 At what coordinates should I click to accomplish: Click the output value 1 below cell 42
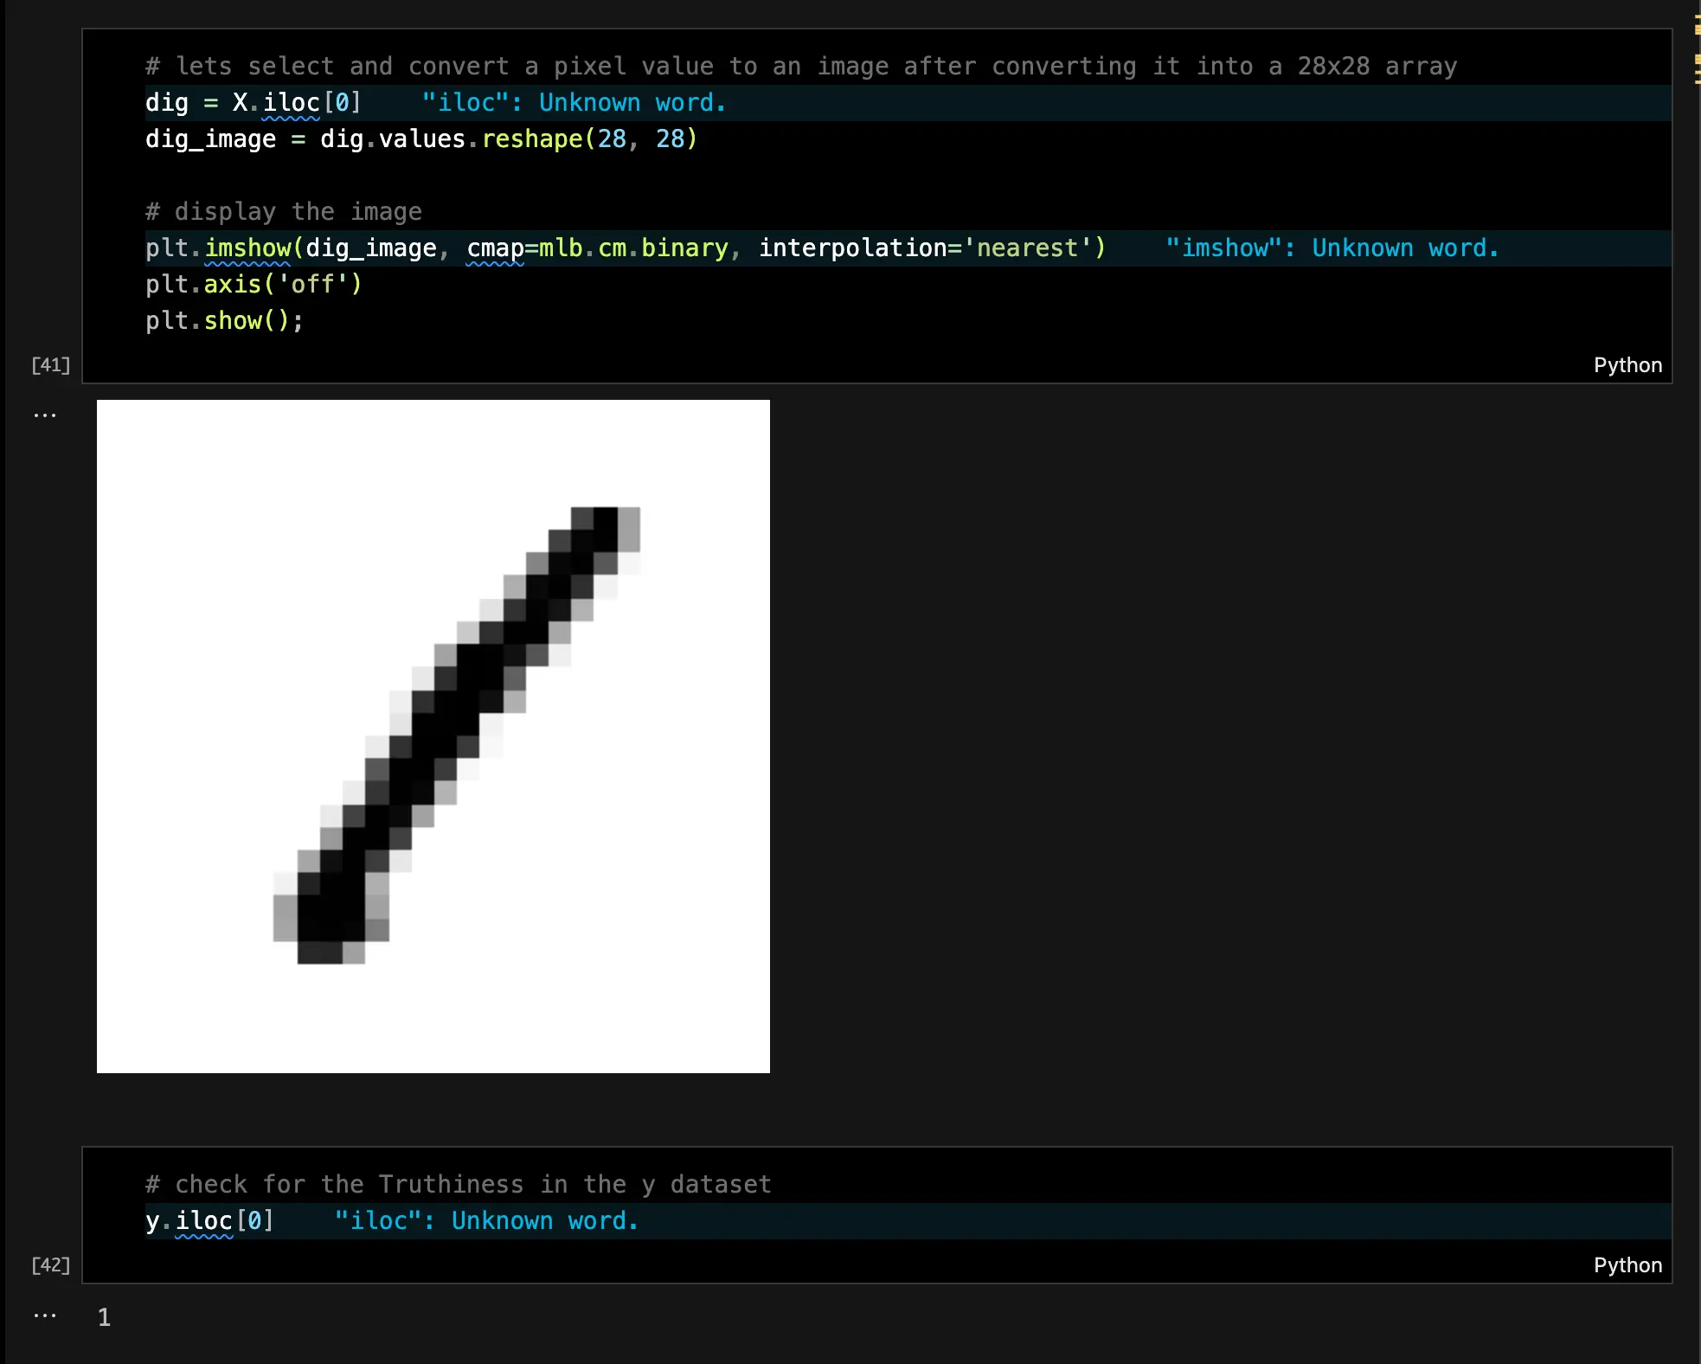(x=104, y=1317)
